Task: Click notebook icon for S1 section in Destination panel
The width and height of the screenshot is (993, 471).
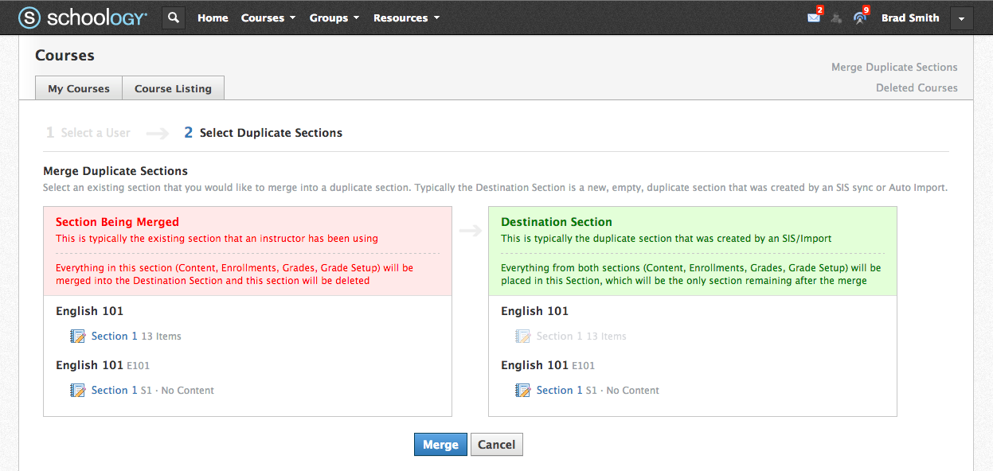Action: coord(522,391)
